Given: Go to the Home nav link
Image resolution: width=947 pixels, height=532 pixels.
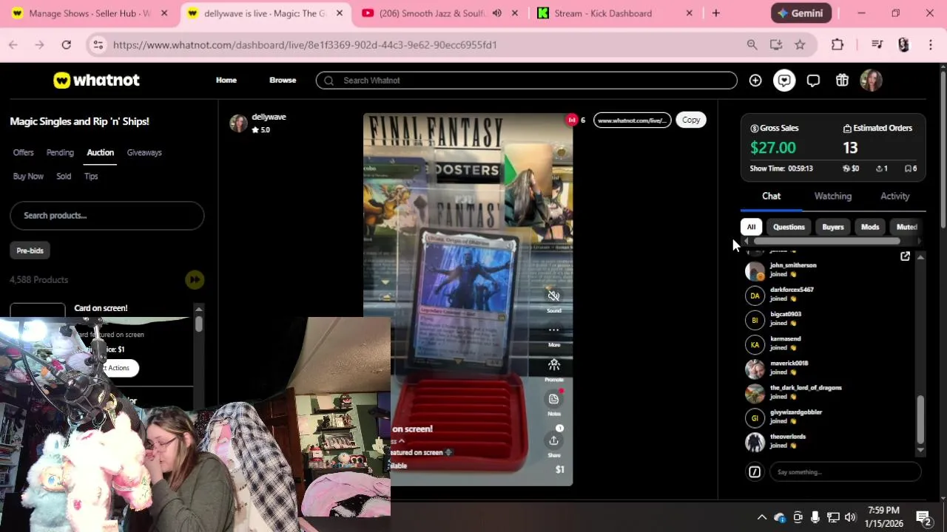Looking at the screenshot, I should tap(226, 81).
